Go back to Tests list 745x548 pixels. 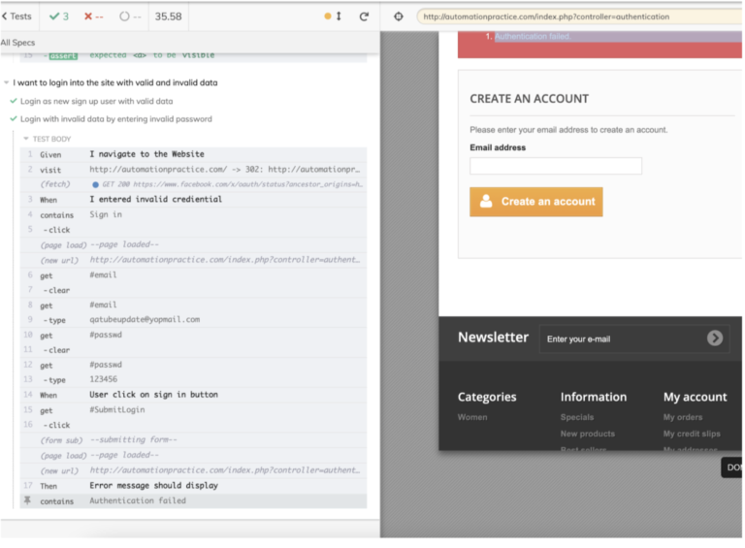(16, 16)
